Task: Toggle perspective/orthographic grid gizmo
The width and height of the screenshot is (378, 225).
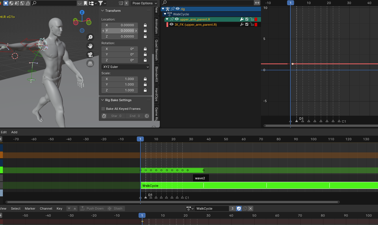Action: (x=90, y=63)
